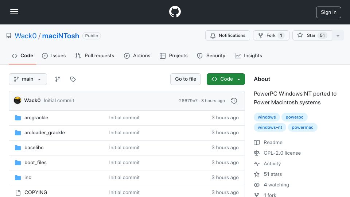Open Wack0 user profile link
This screenshot has width=350, height=197.
click(x=26, y=36)
